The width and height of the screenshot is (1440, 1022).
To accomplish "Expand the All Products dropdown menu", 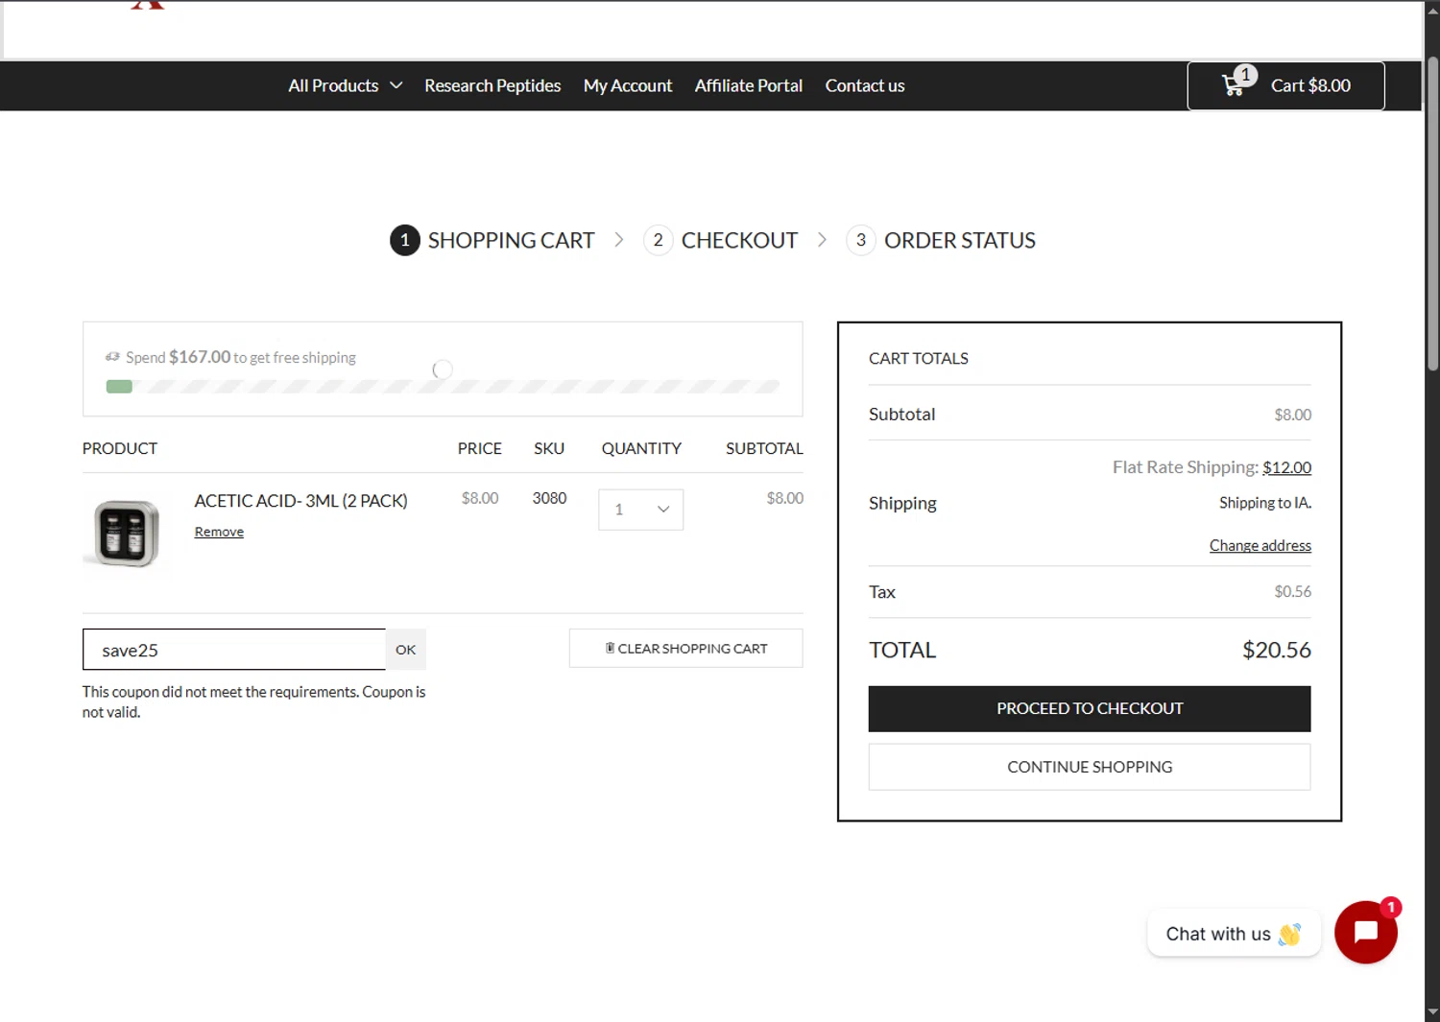I will [345, 85].
